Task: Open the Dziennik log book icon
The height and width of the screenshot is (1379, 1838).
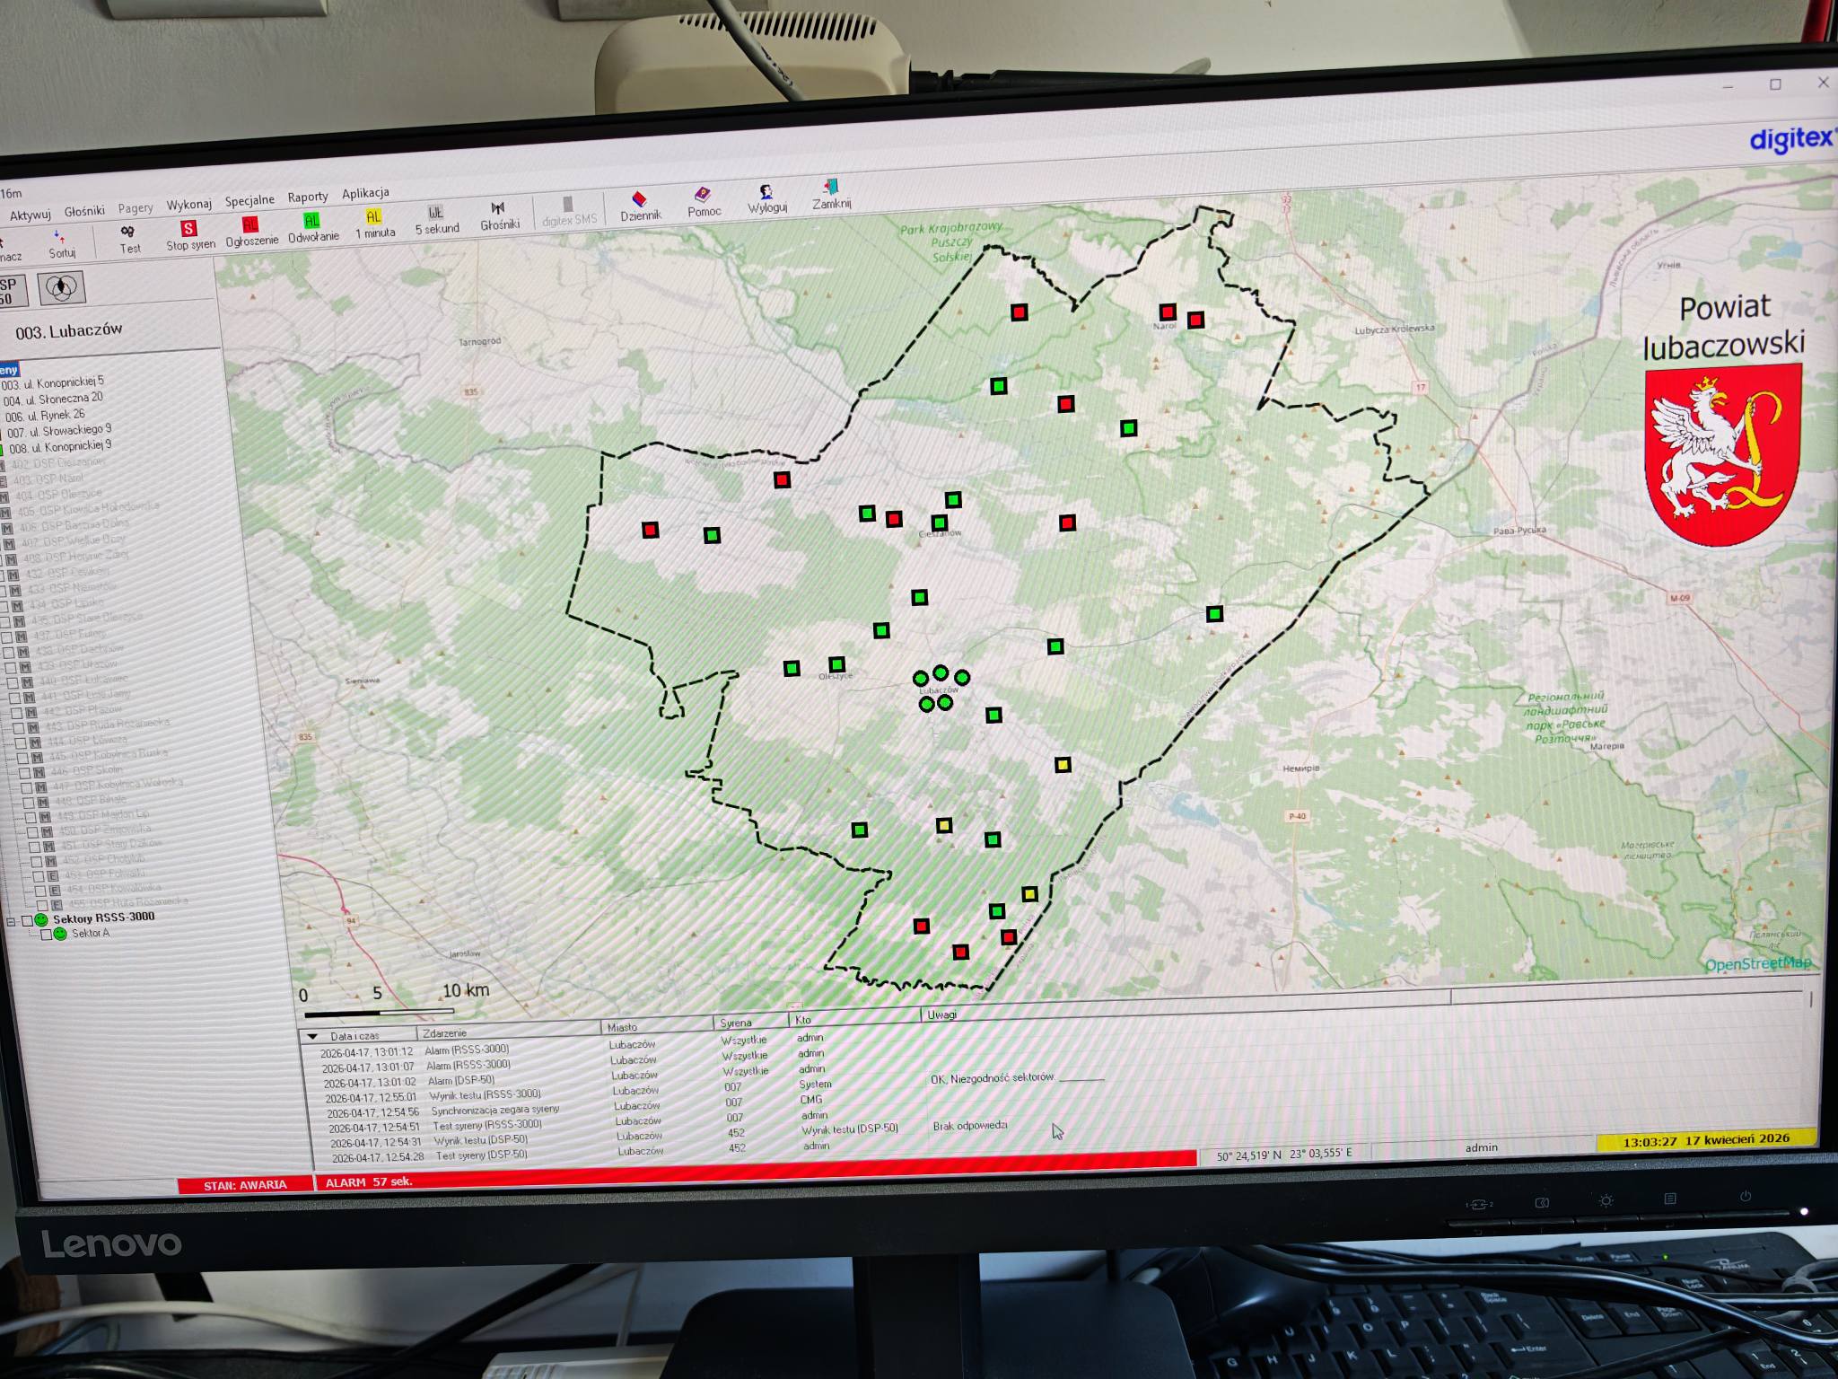Action: point(639,198)
